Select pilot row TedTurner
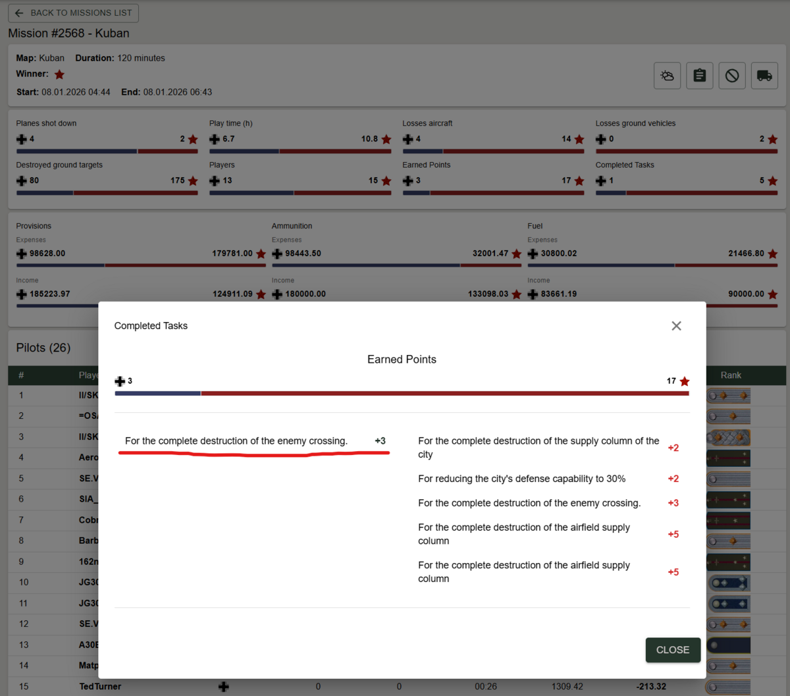Image resolution: width=790 pixels, height=696 pixels. pos(100,687)
